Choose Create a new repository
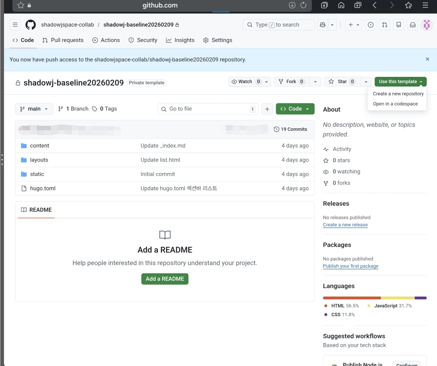Image resolution: width=437 pixels, height=366 pixels. pos(398,94)
